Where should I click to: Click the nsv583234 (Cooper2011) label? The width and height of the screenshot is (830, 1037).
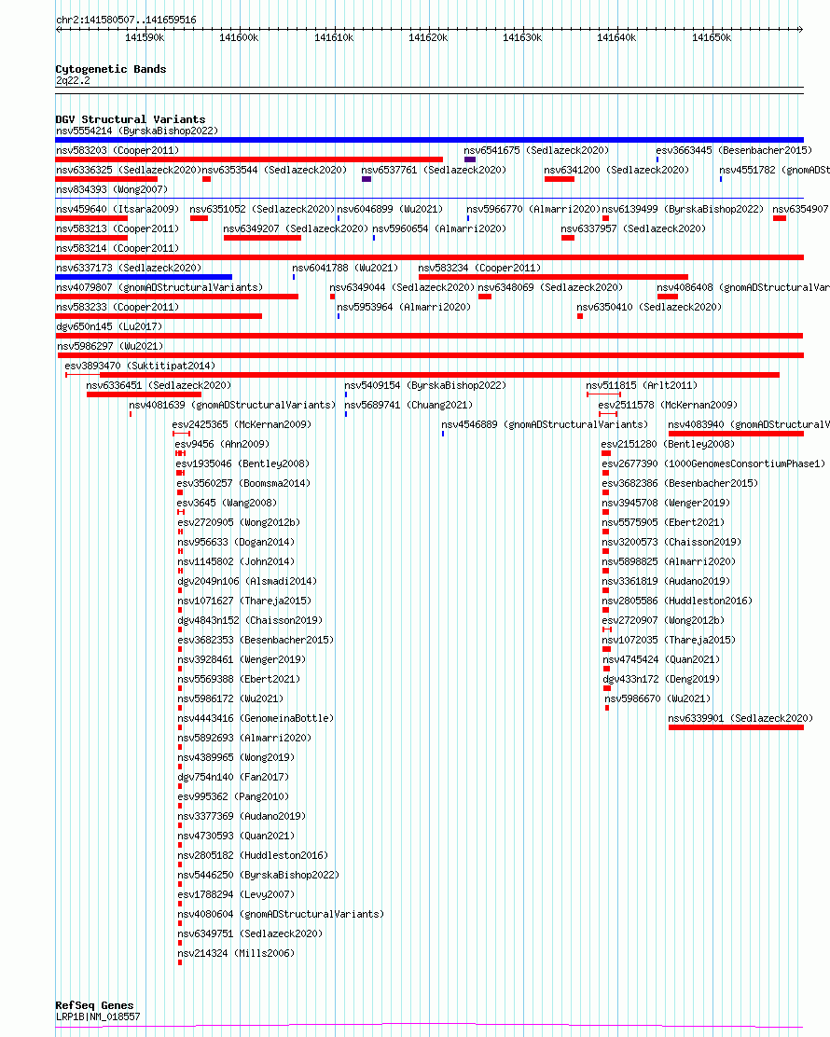pyautogui.click(x=479, y=268)
